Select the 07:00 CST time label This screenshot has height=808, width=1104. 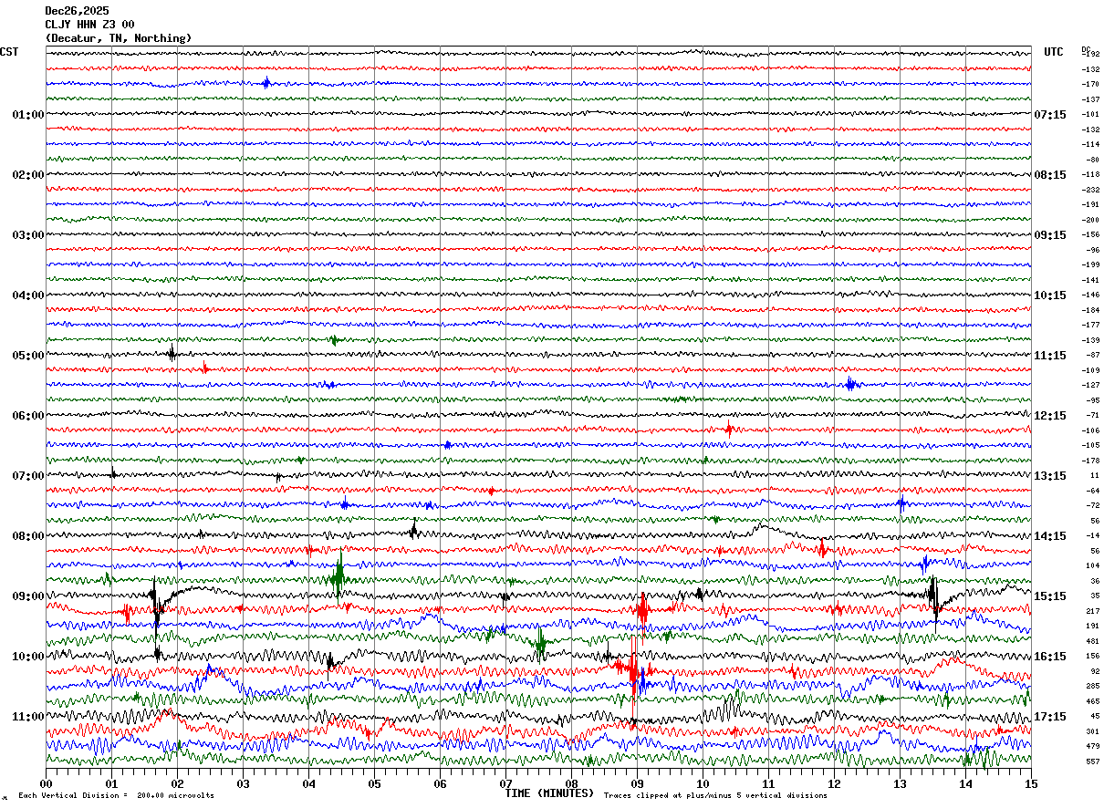[28, 476]
